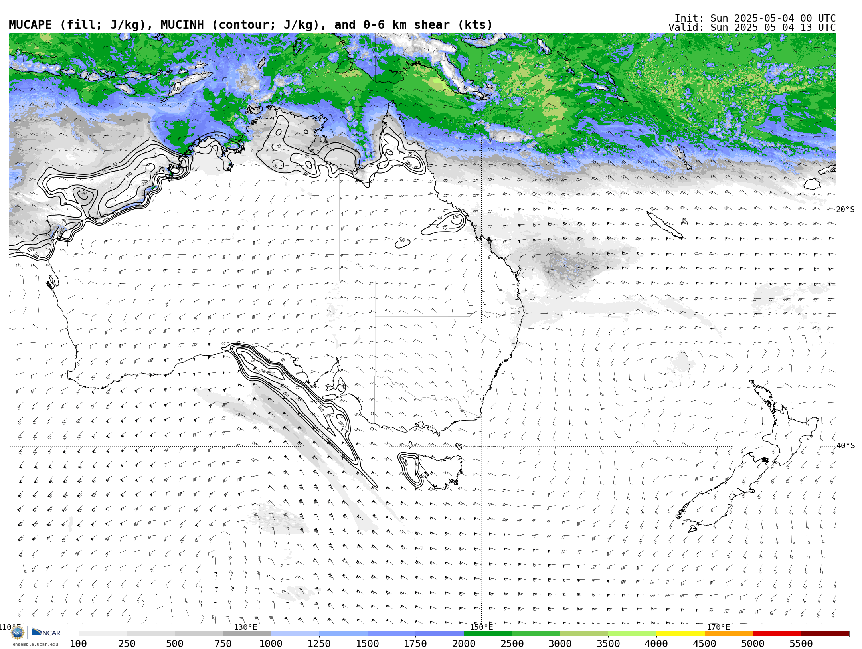Click the colorbar label 100
The width and height of the screenshot is (862, 649).
pyautogui.click(x=78, y=644)
